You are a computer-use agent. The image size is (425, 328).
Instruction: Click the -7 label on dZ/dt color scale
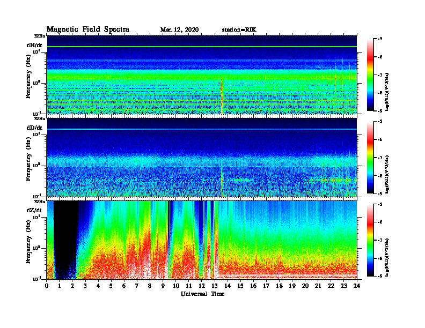coord(379,240)
